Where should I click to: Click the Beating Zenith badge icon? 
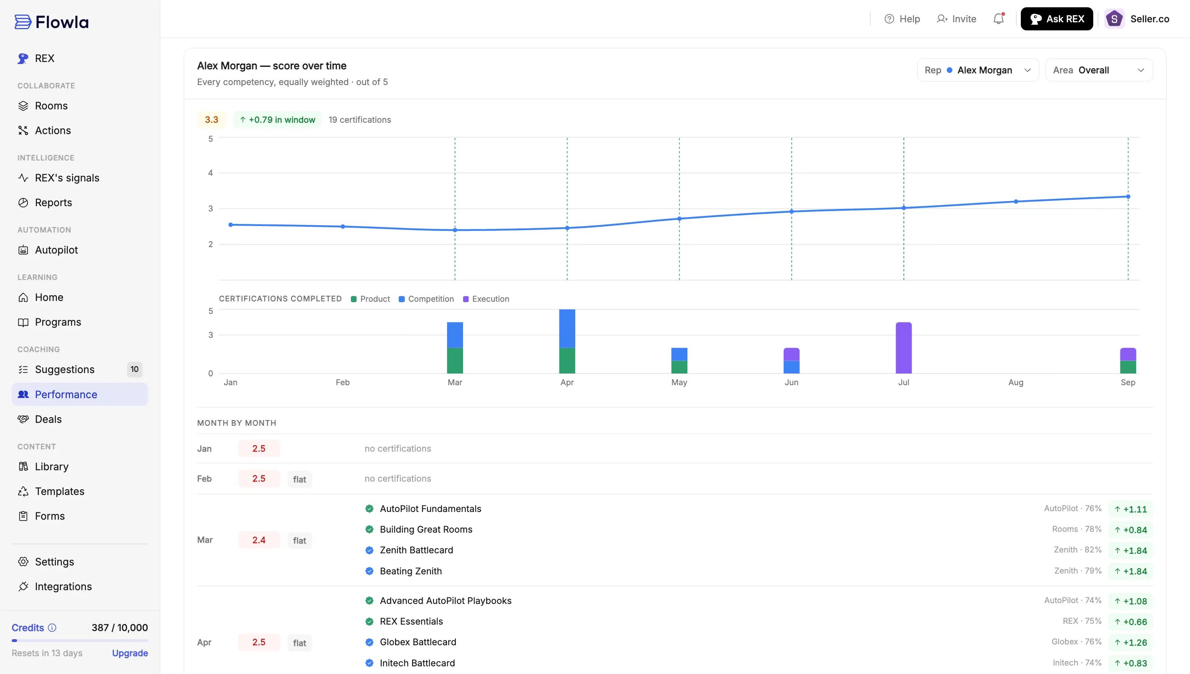(x=370, y=571)
